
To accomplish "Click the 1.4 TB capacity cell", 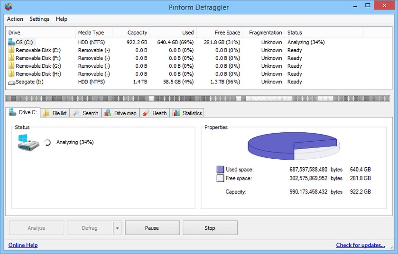I will pyautogui.click(x=140, y=82).
